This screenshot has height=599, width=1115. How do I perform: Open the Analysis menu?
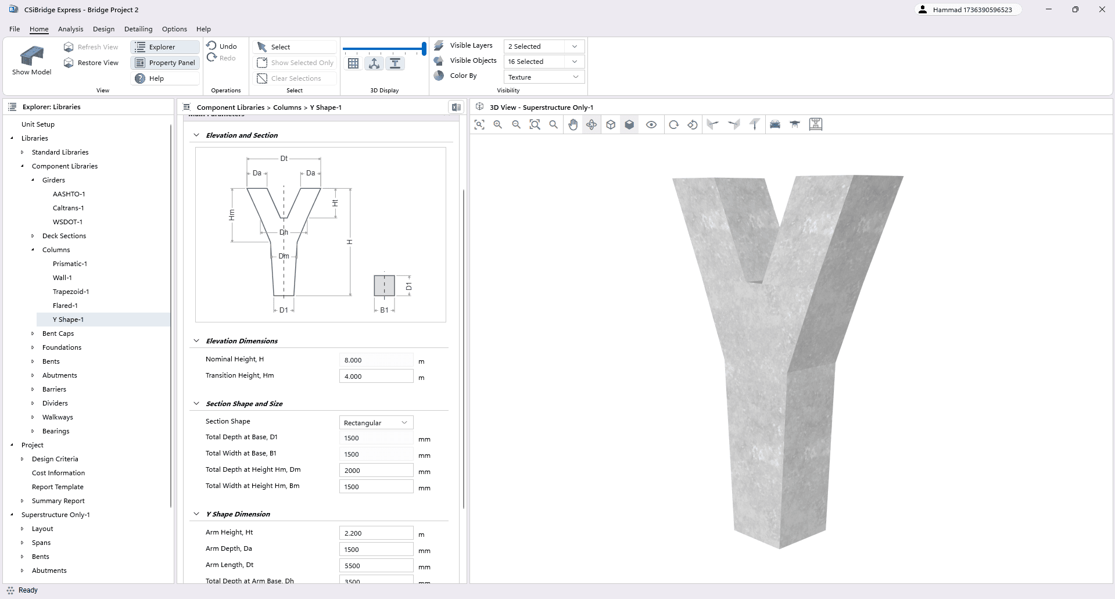click(x=70, y=28)
